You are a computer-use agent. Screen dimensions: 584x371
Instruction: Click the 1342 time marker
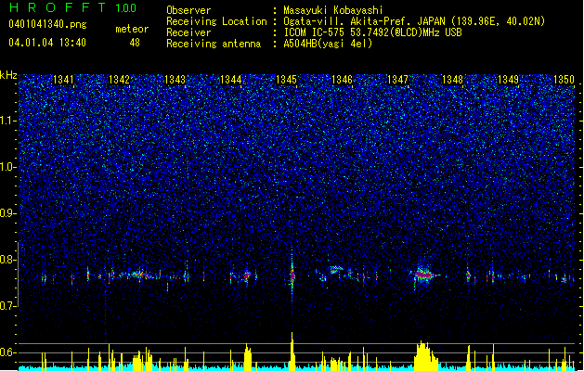tap(119, 80)
